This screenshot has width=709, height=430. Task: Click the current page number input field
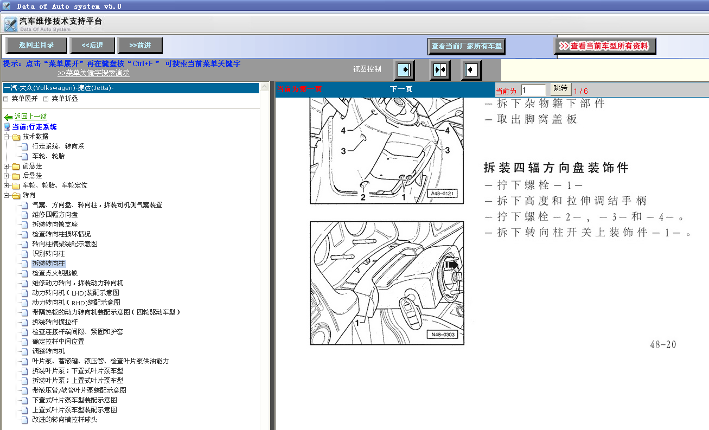(533, 90)
